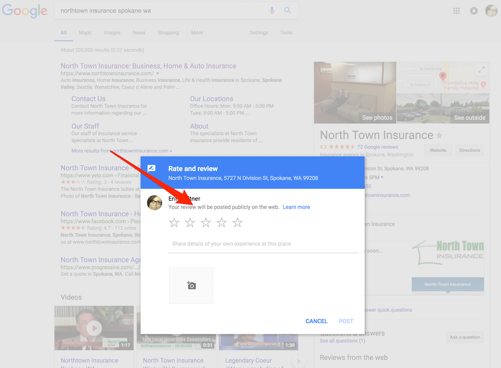Switch to the All tab
The height and width of the screenshot is (368, 501).
tap(64, 33)
